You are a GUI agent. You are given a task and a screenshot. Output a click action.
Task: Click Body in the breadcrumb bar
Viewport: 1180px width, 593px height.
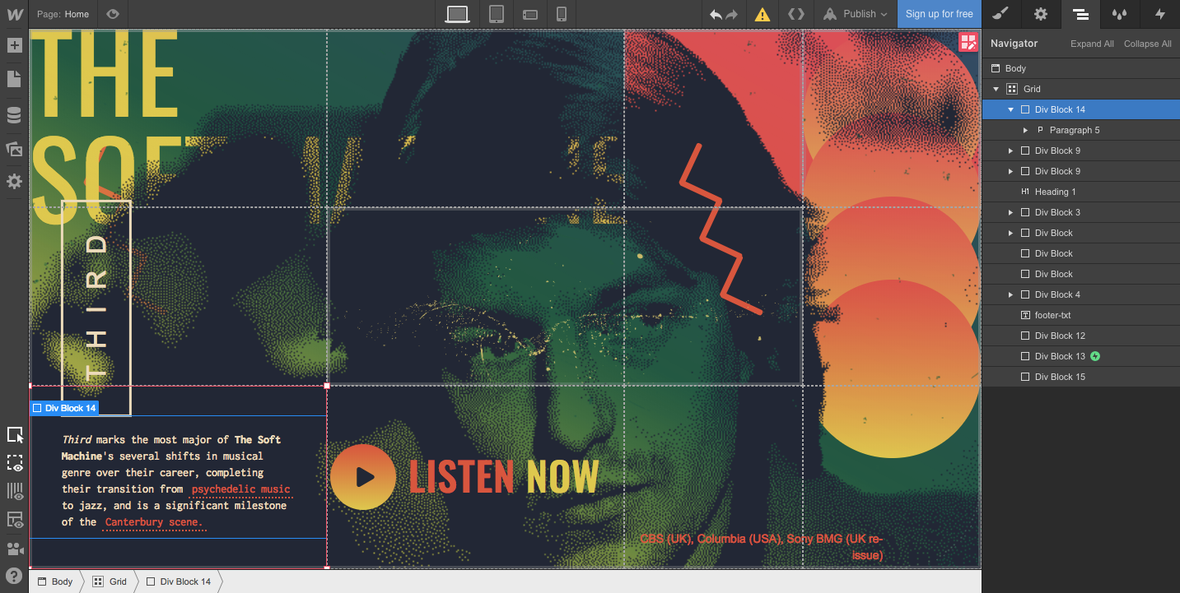click(x=55, y=581)
